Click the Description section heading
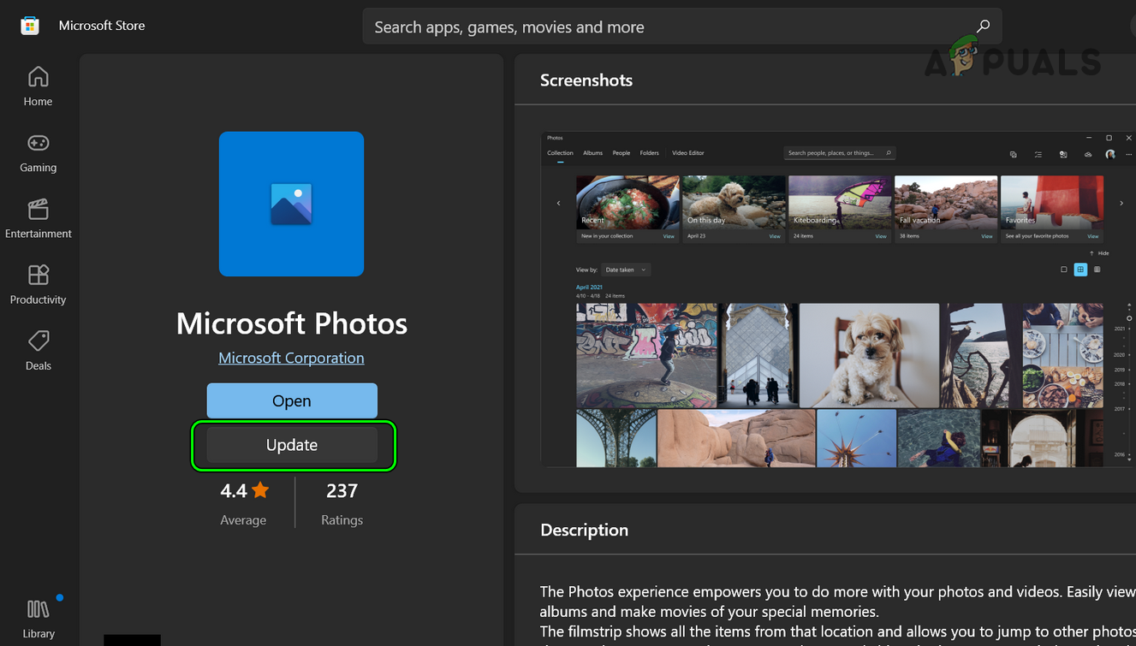Image resolution: width=1136 pixels, height=646 pixels. pyautogui.click(x=584, y=530)
